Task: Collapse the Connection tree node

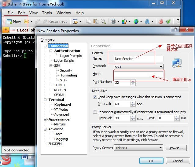Action: point(46,46)
